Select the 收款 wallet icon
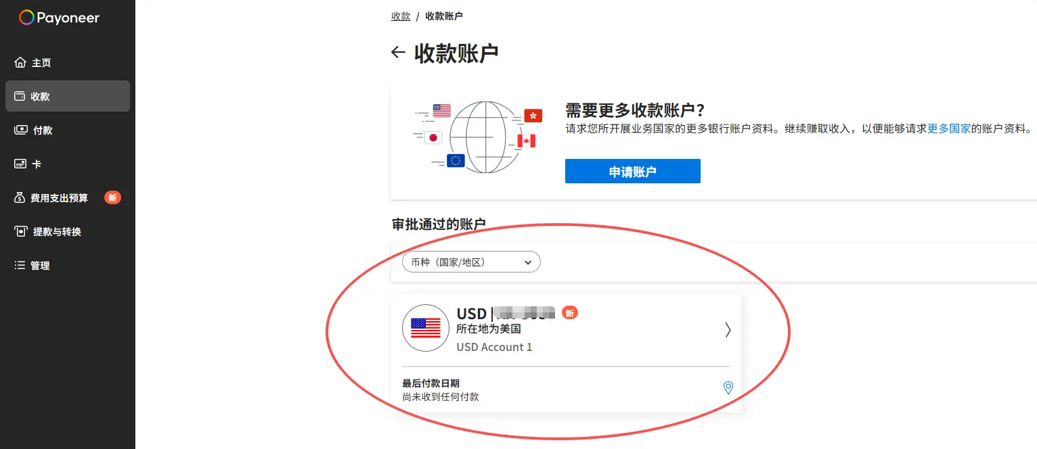The image size is (1037, 449). point(20,96)
